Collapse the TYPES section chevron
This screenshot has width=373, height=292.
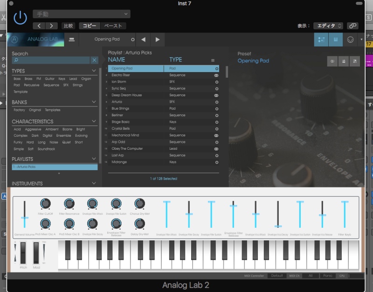[94, 71]
